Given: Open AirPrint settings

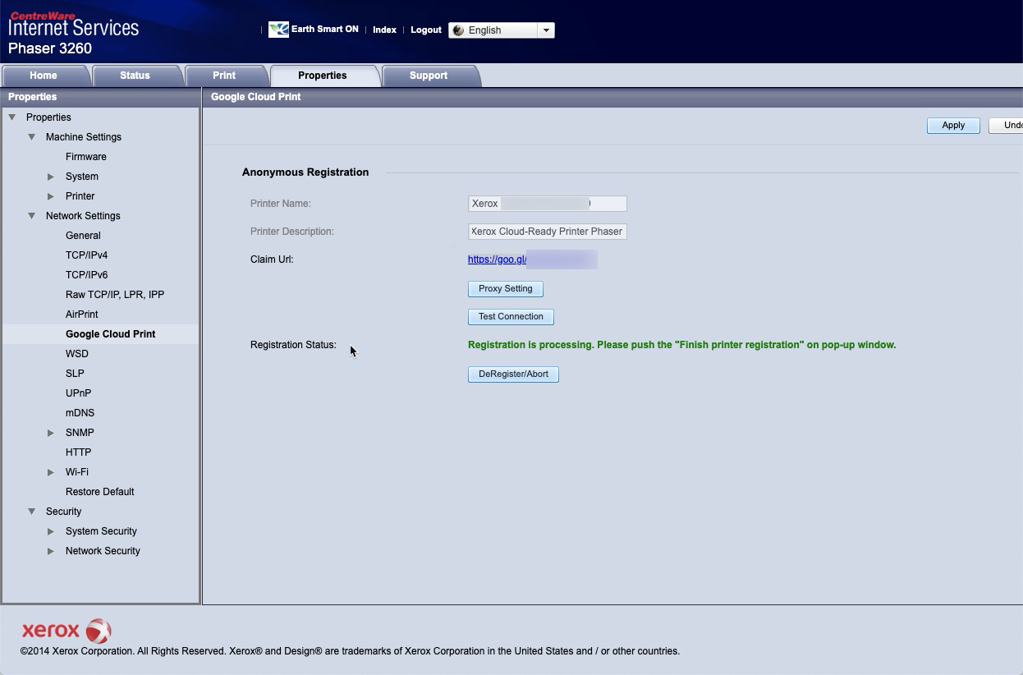Looking at the screenshot, I should [82, 315].
